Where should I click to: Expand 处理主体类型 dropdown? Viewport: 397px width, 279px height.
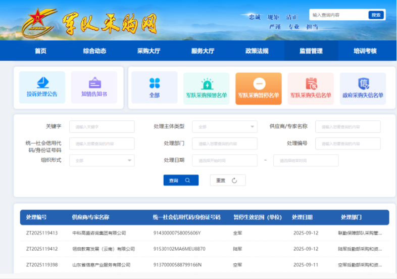(225, 126)
